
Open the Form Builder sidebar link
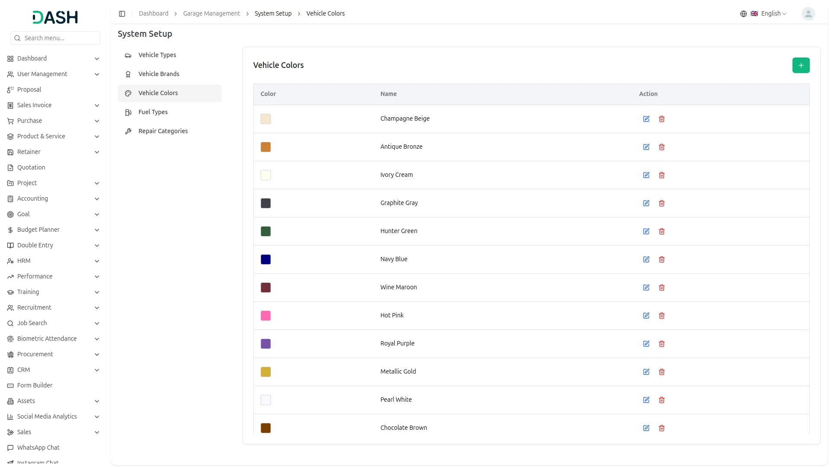tap(35, 385)
